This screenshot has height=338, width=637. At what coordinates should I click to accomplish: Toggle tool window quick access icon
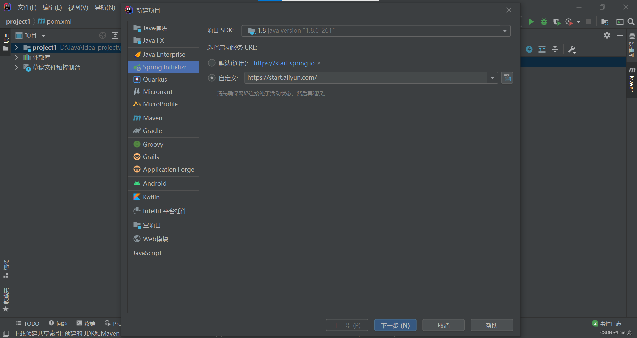6,333
